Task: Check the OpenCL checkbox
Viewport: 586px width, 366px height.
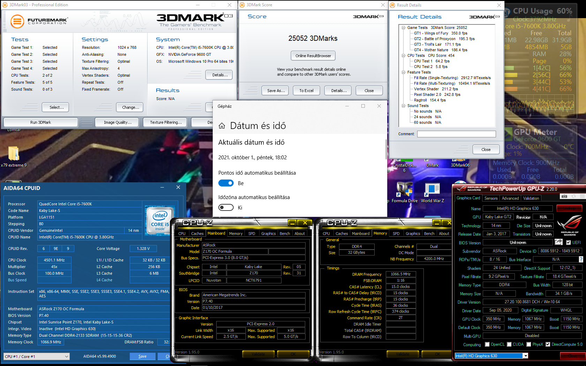Action: (487, 344)
